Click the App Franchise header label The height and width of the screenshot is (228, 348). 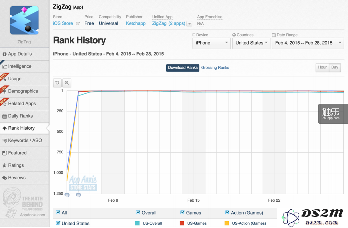pyautogui.click(x=210, y=17)
